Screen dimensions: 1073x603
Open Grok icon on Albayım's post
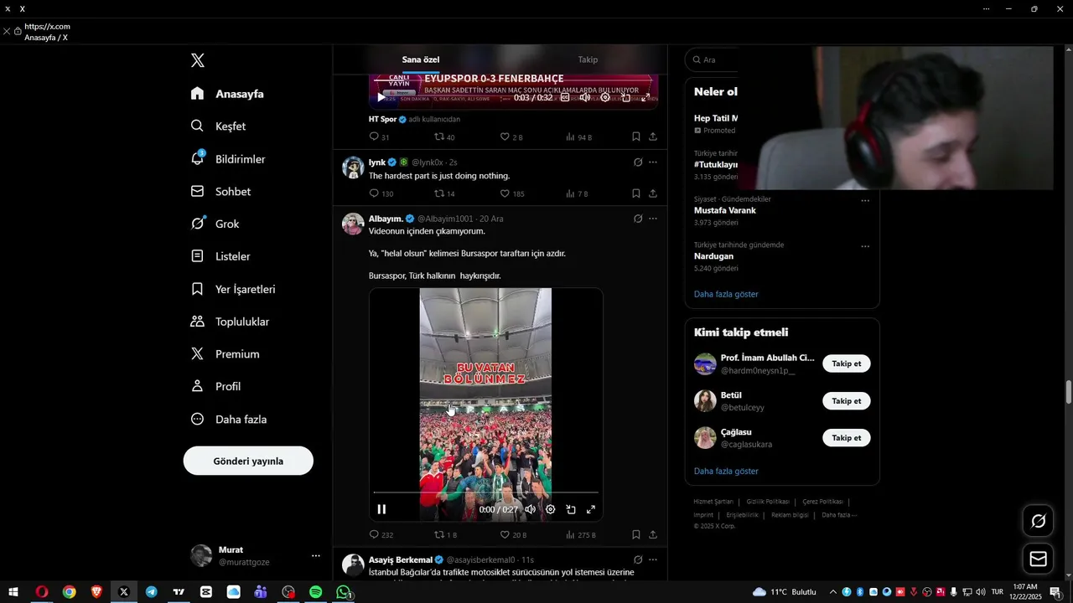coord(638,219)
